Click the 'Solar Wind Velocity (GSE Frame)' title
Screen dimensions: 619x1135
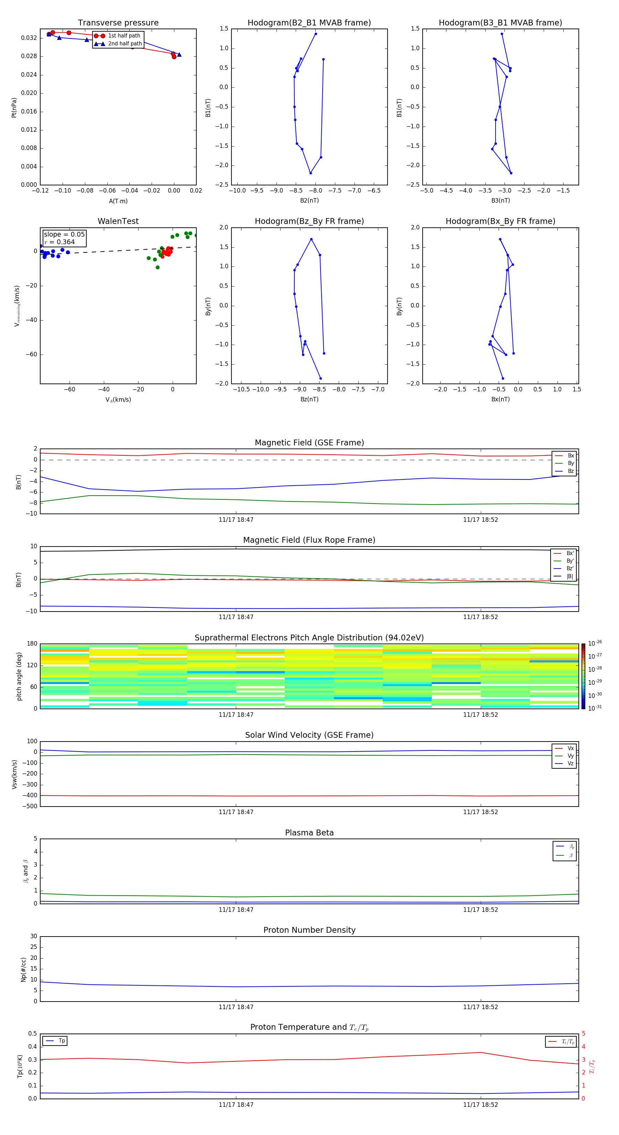309,735
